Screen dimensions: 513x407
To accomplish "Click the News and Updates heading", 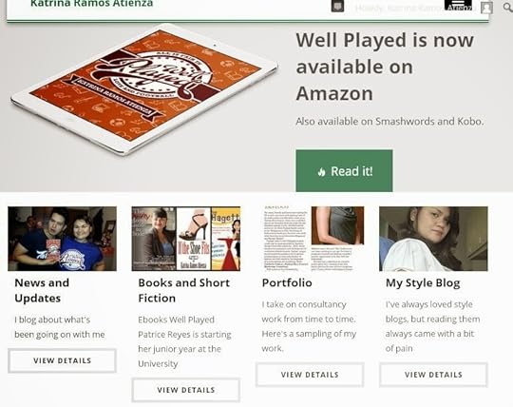I will [42, 290].
